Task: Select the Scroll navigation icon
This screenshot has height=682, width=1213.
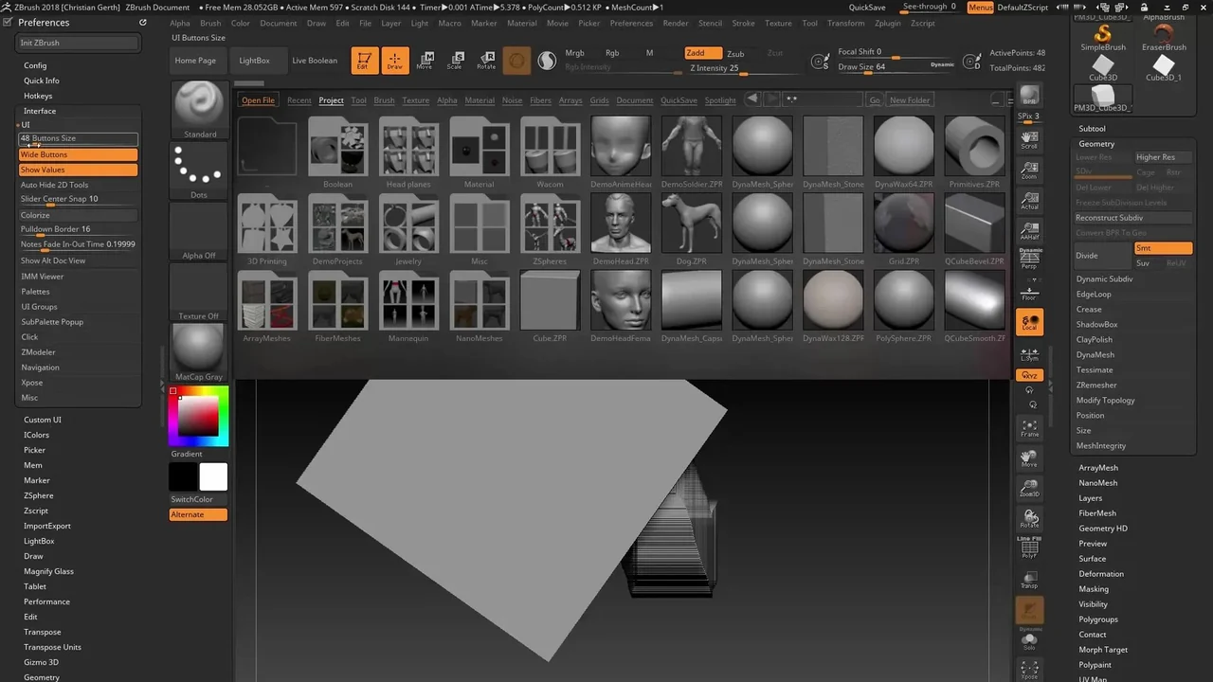Action: point(1029,141)
